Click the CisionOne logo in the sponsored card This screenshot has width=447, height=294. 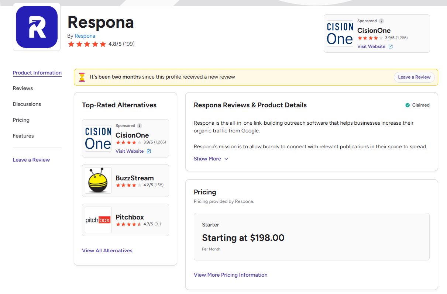click(x=339, y=34)
